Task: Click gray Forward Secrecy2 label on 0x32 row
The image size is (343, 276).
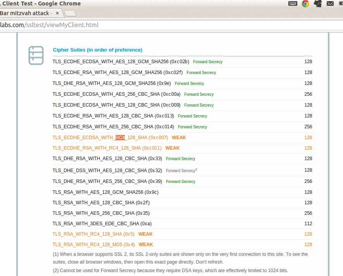Action: coord(181,171)
